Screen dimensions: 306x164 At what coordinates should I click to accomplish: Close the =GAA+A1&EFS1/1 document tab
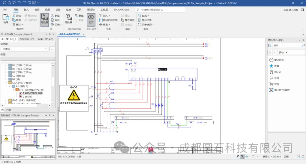tap(84, 34)
